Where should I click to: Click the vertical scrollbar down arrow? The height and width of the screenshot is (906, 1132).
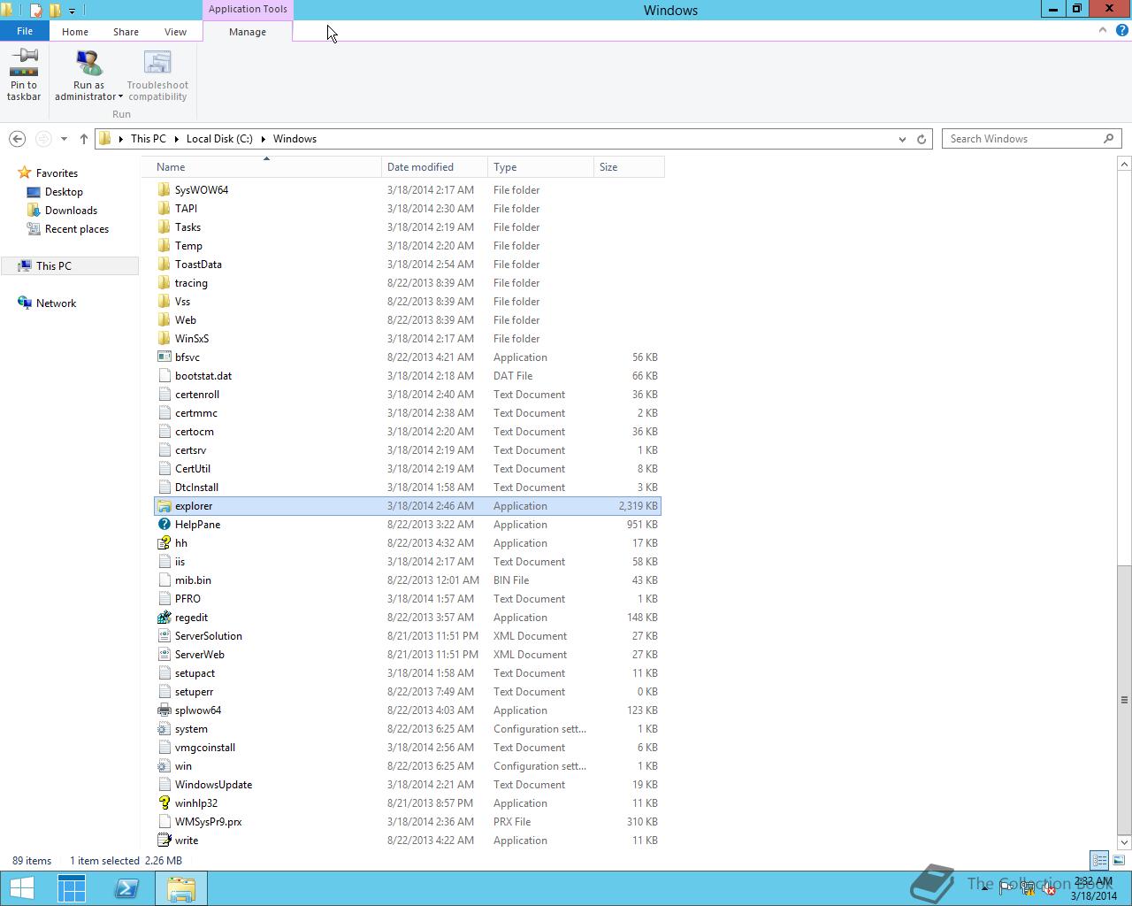pos(1124,841)
